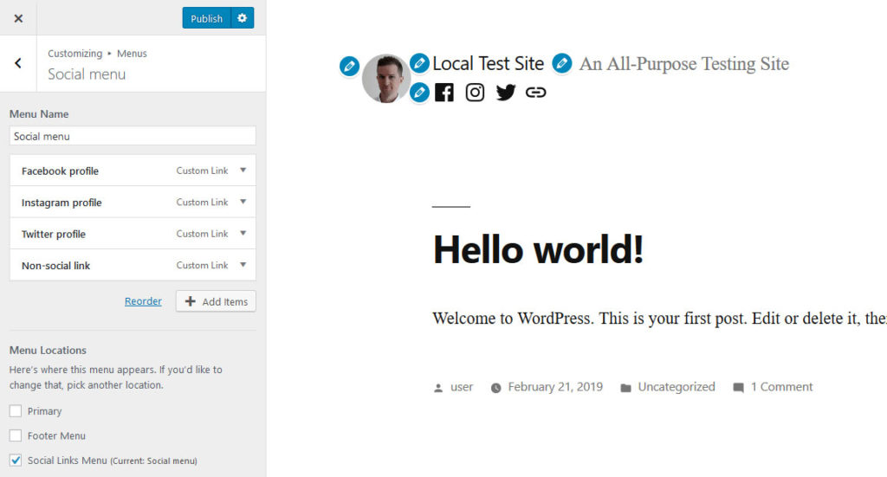Click the edit pencil beside the tagline

click(562, 63)
